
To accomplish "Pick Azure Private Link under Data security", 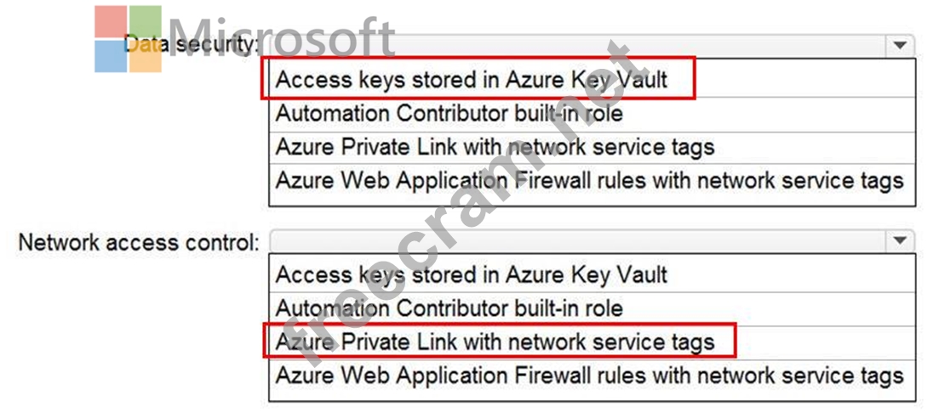I will [495, 147].
